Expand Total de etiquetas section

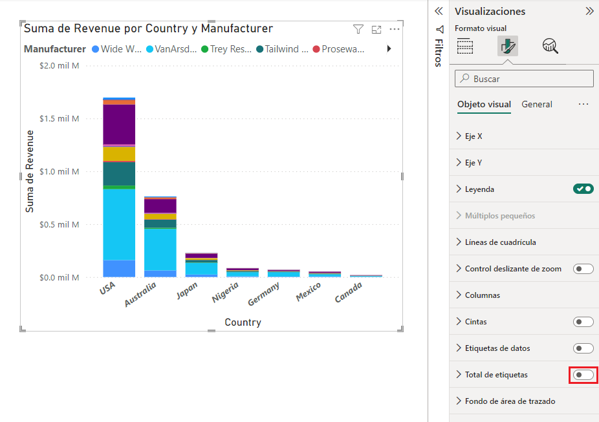459,375
